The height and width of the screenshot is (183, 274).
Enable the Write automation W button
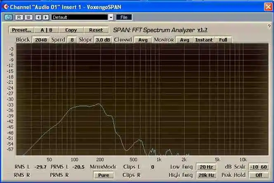(28, 17)
